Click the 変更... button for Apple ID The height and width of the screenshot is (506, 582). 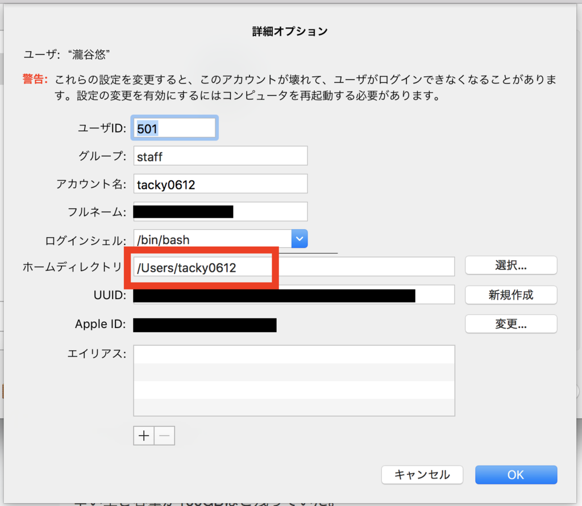point(511,323)
